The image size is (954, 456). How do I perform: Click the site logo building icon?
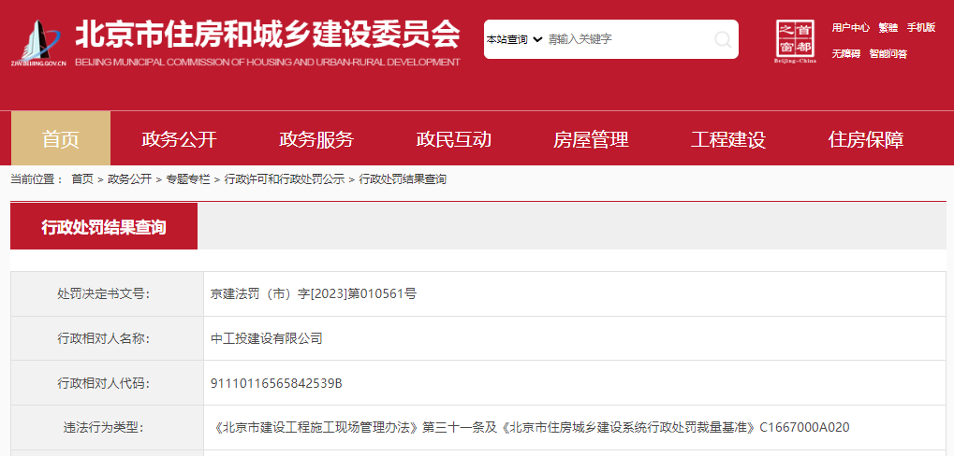[x=38, y=42]
